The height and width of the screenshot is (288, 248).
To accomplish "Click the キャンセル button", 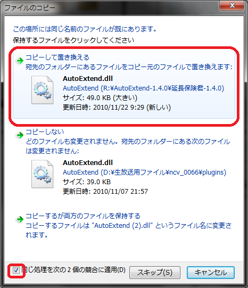I will click(211, 273).
